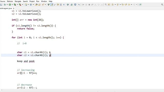
Task: Click the green Run button
Action: click(10, 5)
